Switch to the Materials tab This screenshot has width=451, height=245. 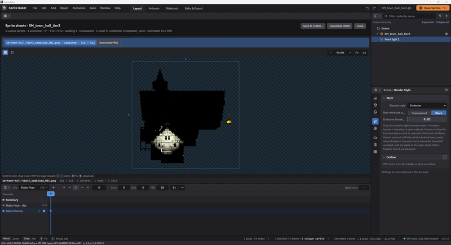(x=172, y=8)
